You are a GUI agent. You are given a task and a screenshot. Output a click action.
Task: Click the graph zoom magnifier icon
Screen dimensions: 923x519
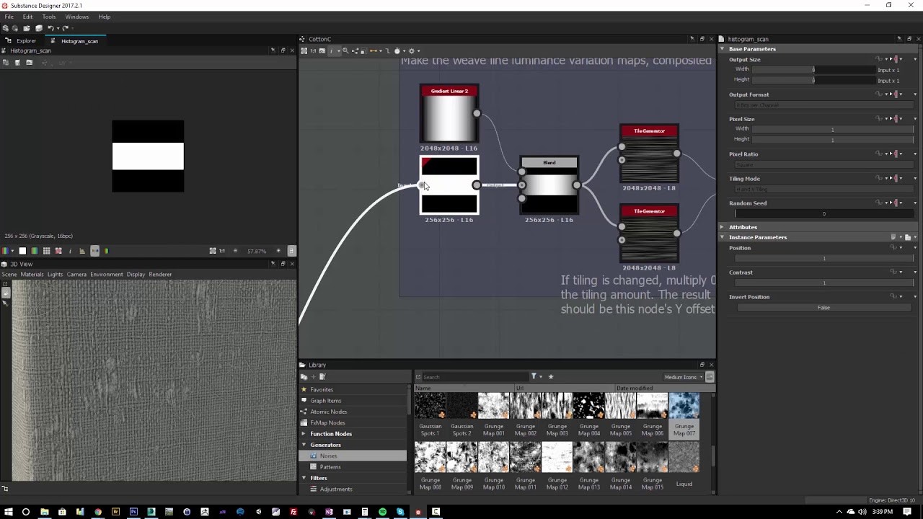pos(345,51)
